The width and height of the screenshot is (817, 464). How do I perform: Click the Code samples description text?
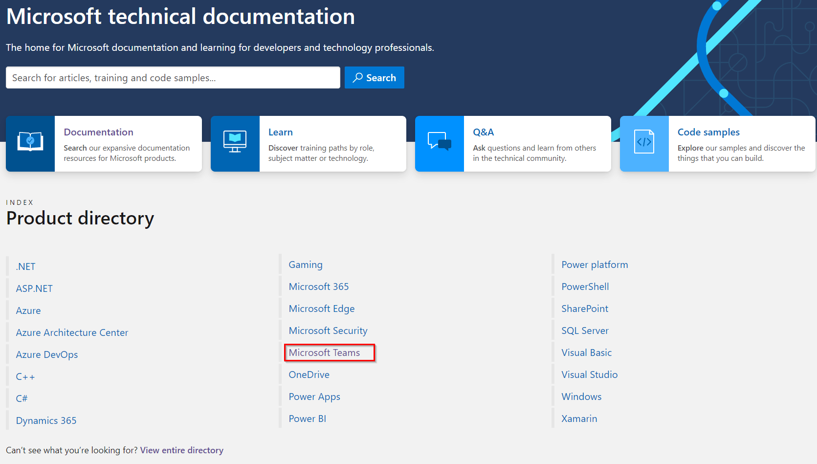pos(741,153)
